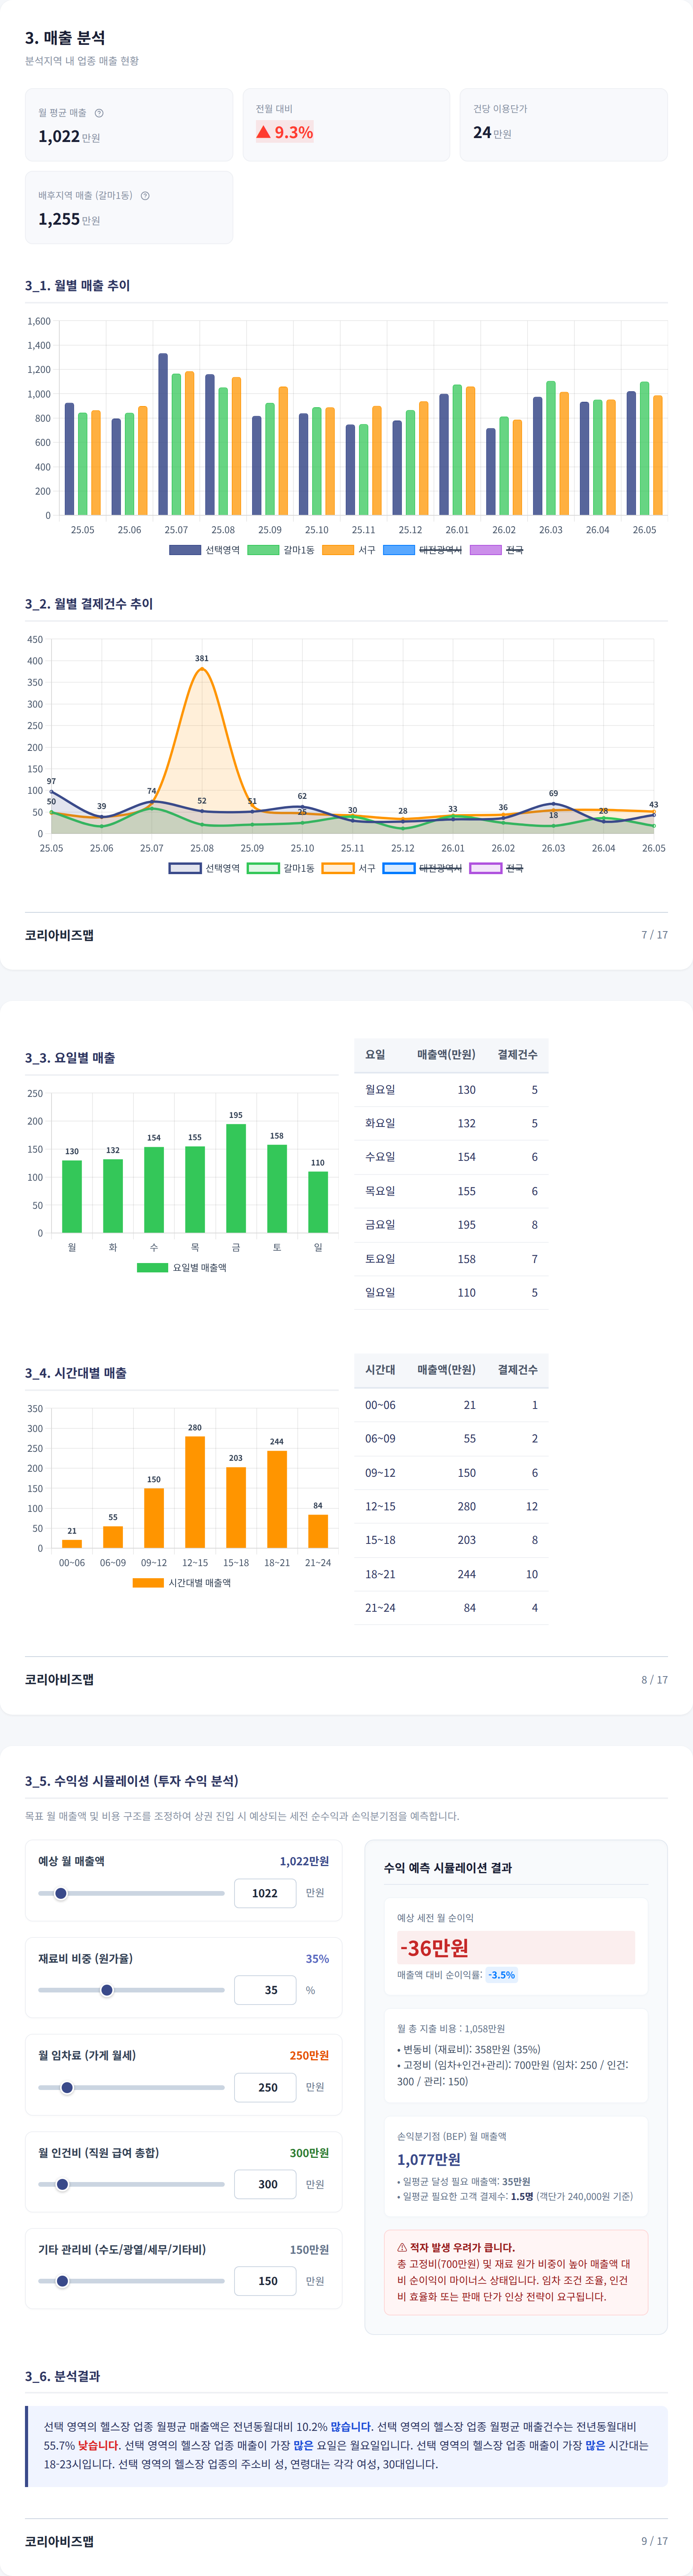Click the 3. 매출 분석 section heading
The height and width of the screenshot is (2576, 693).
point(65,38)
